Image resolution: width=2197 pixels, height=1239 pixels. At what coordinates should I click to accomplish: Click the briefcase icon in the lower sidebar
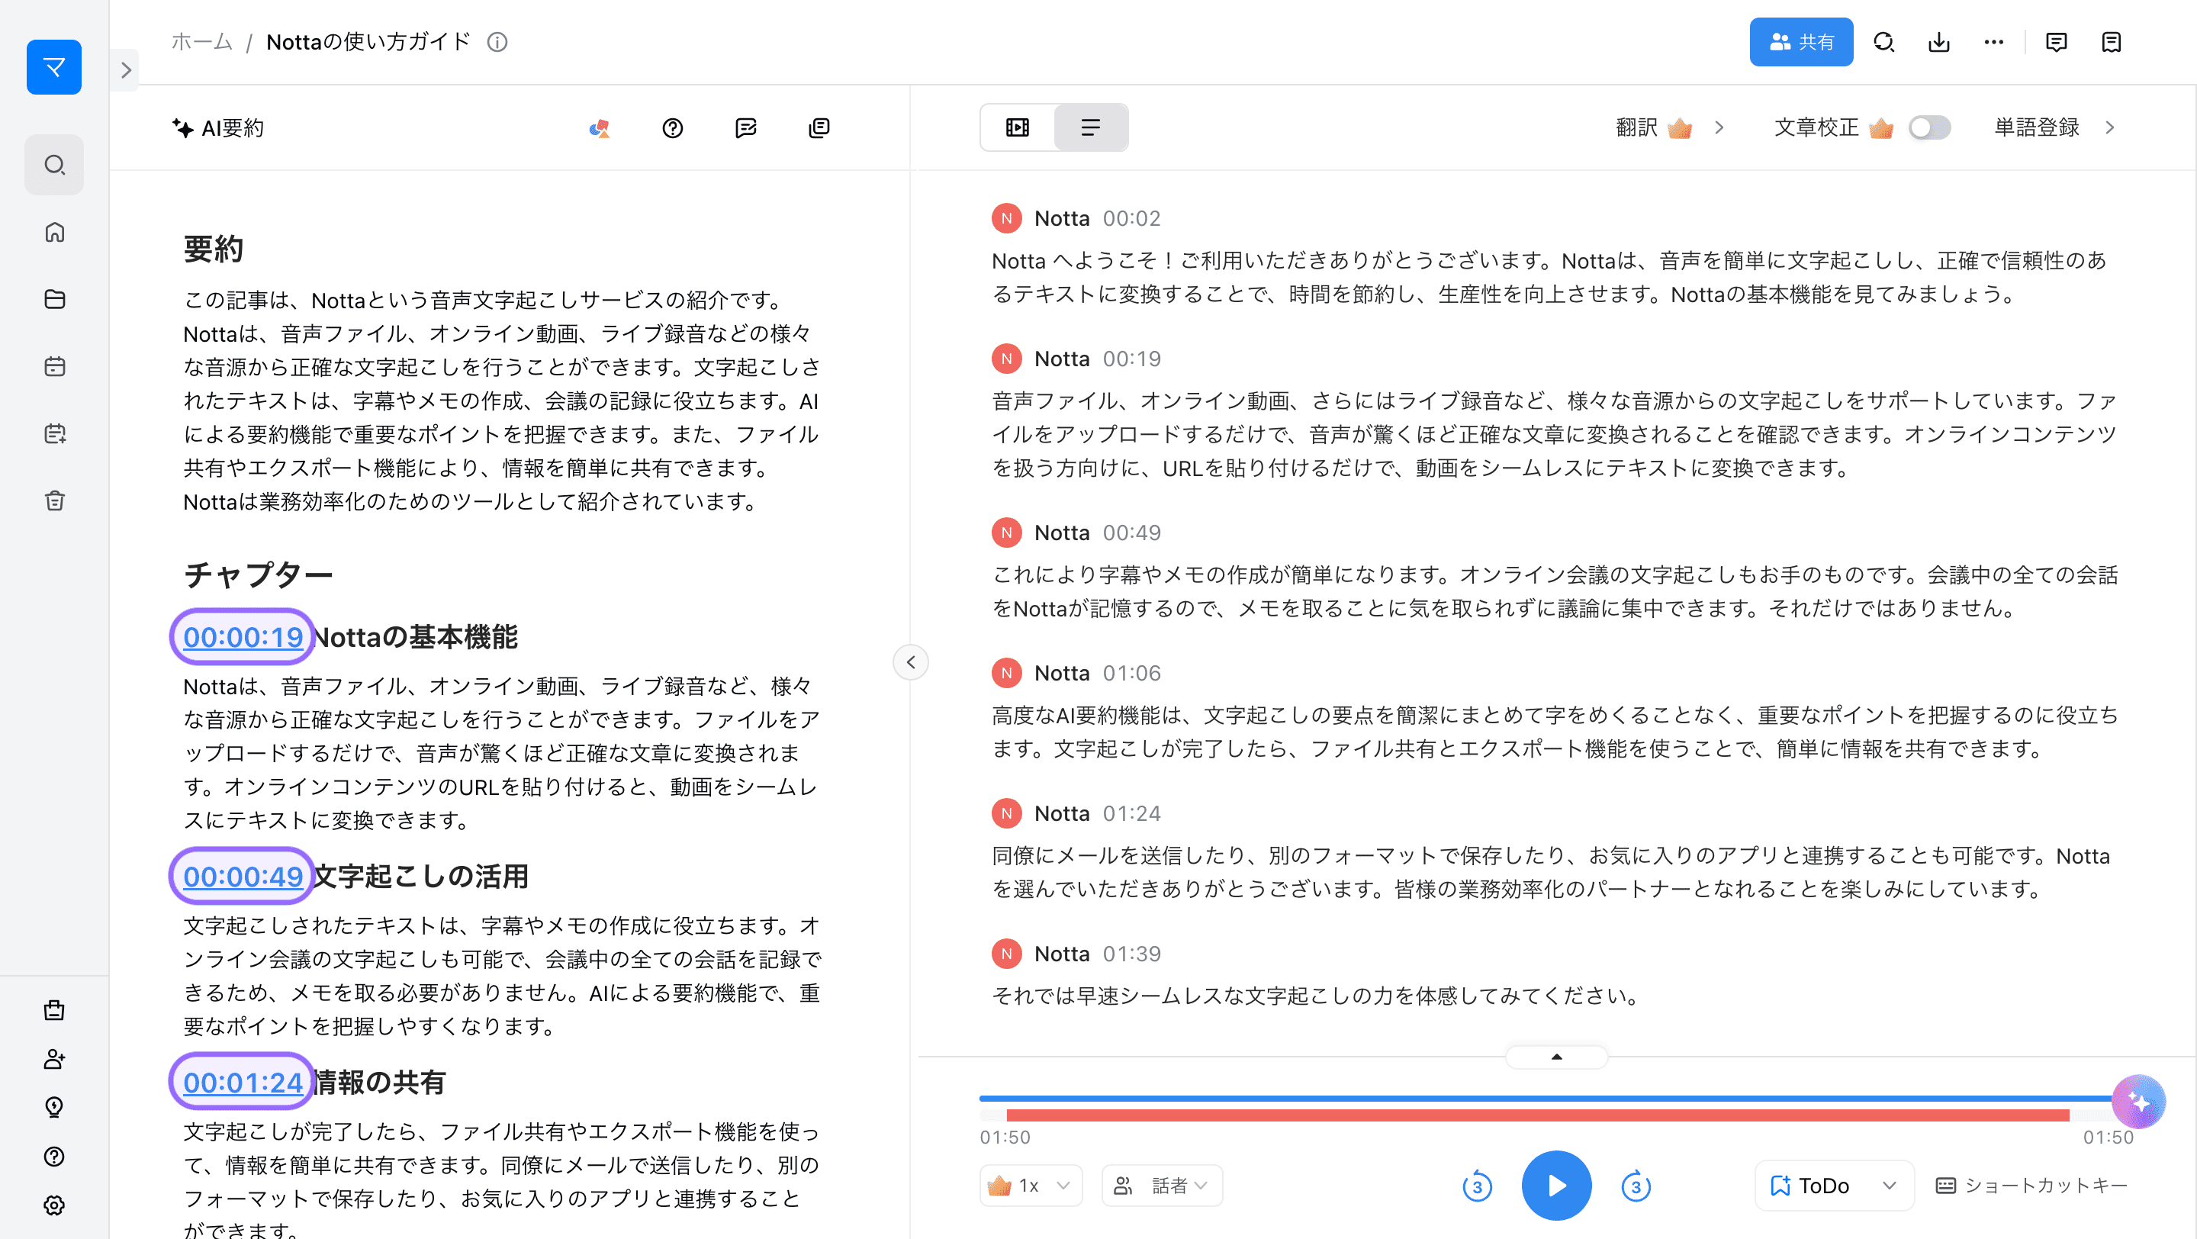(x=55, y=1009)
